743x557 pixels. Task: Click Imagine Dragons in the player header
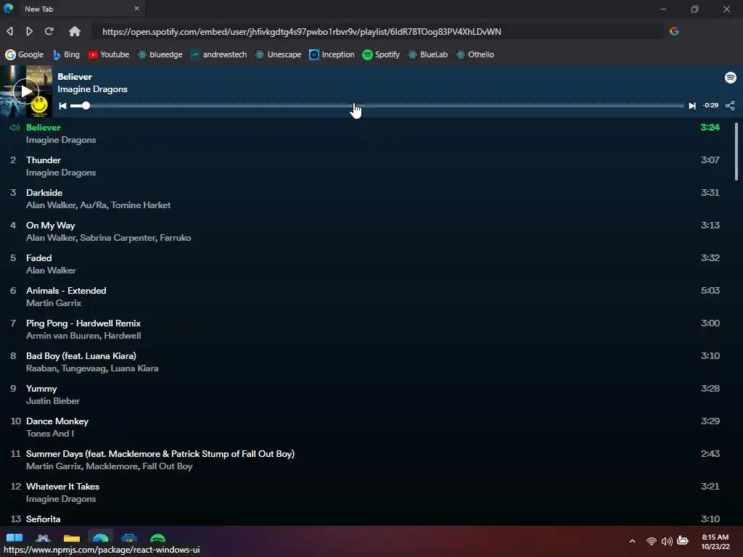coord(92,89)
